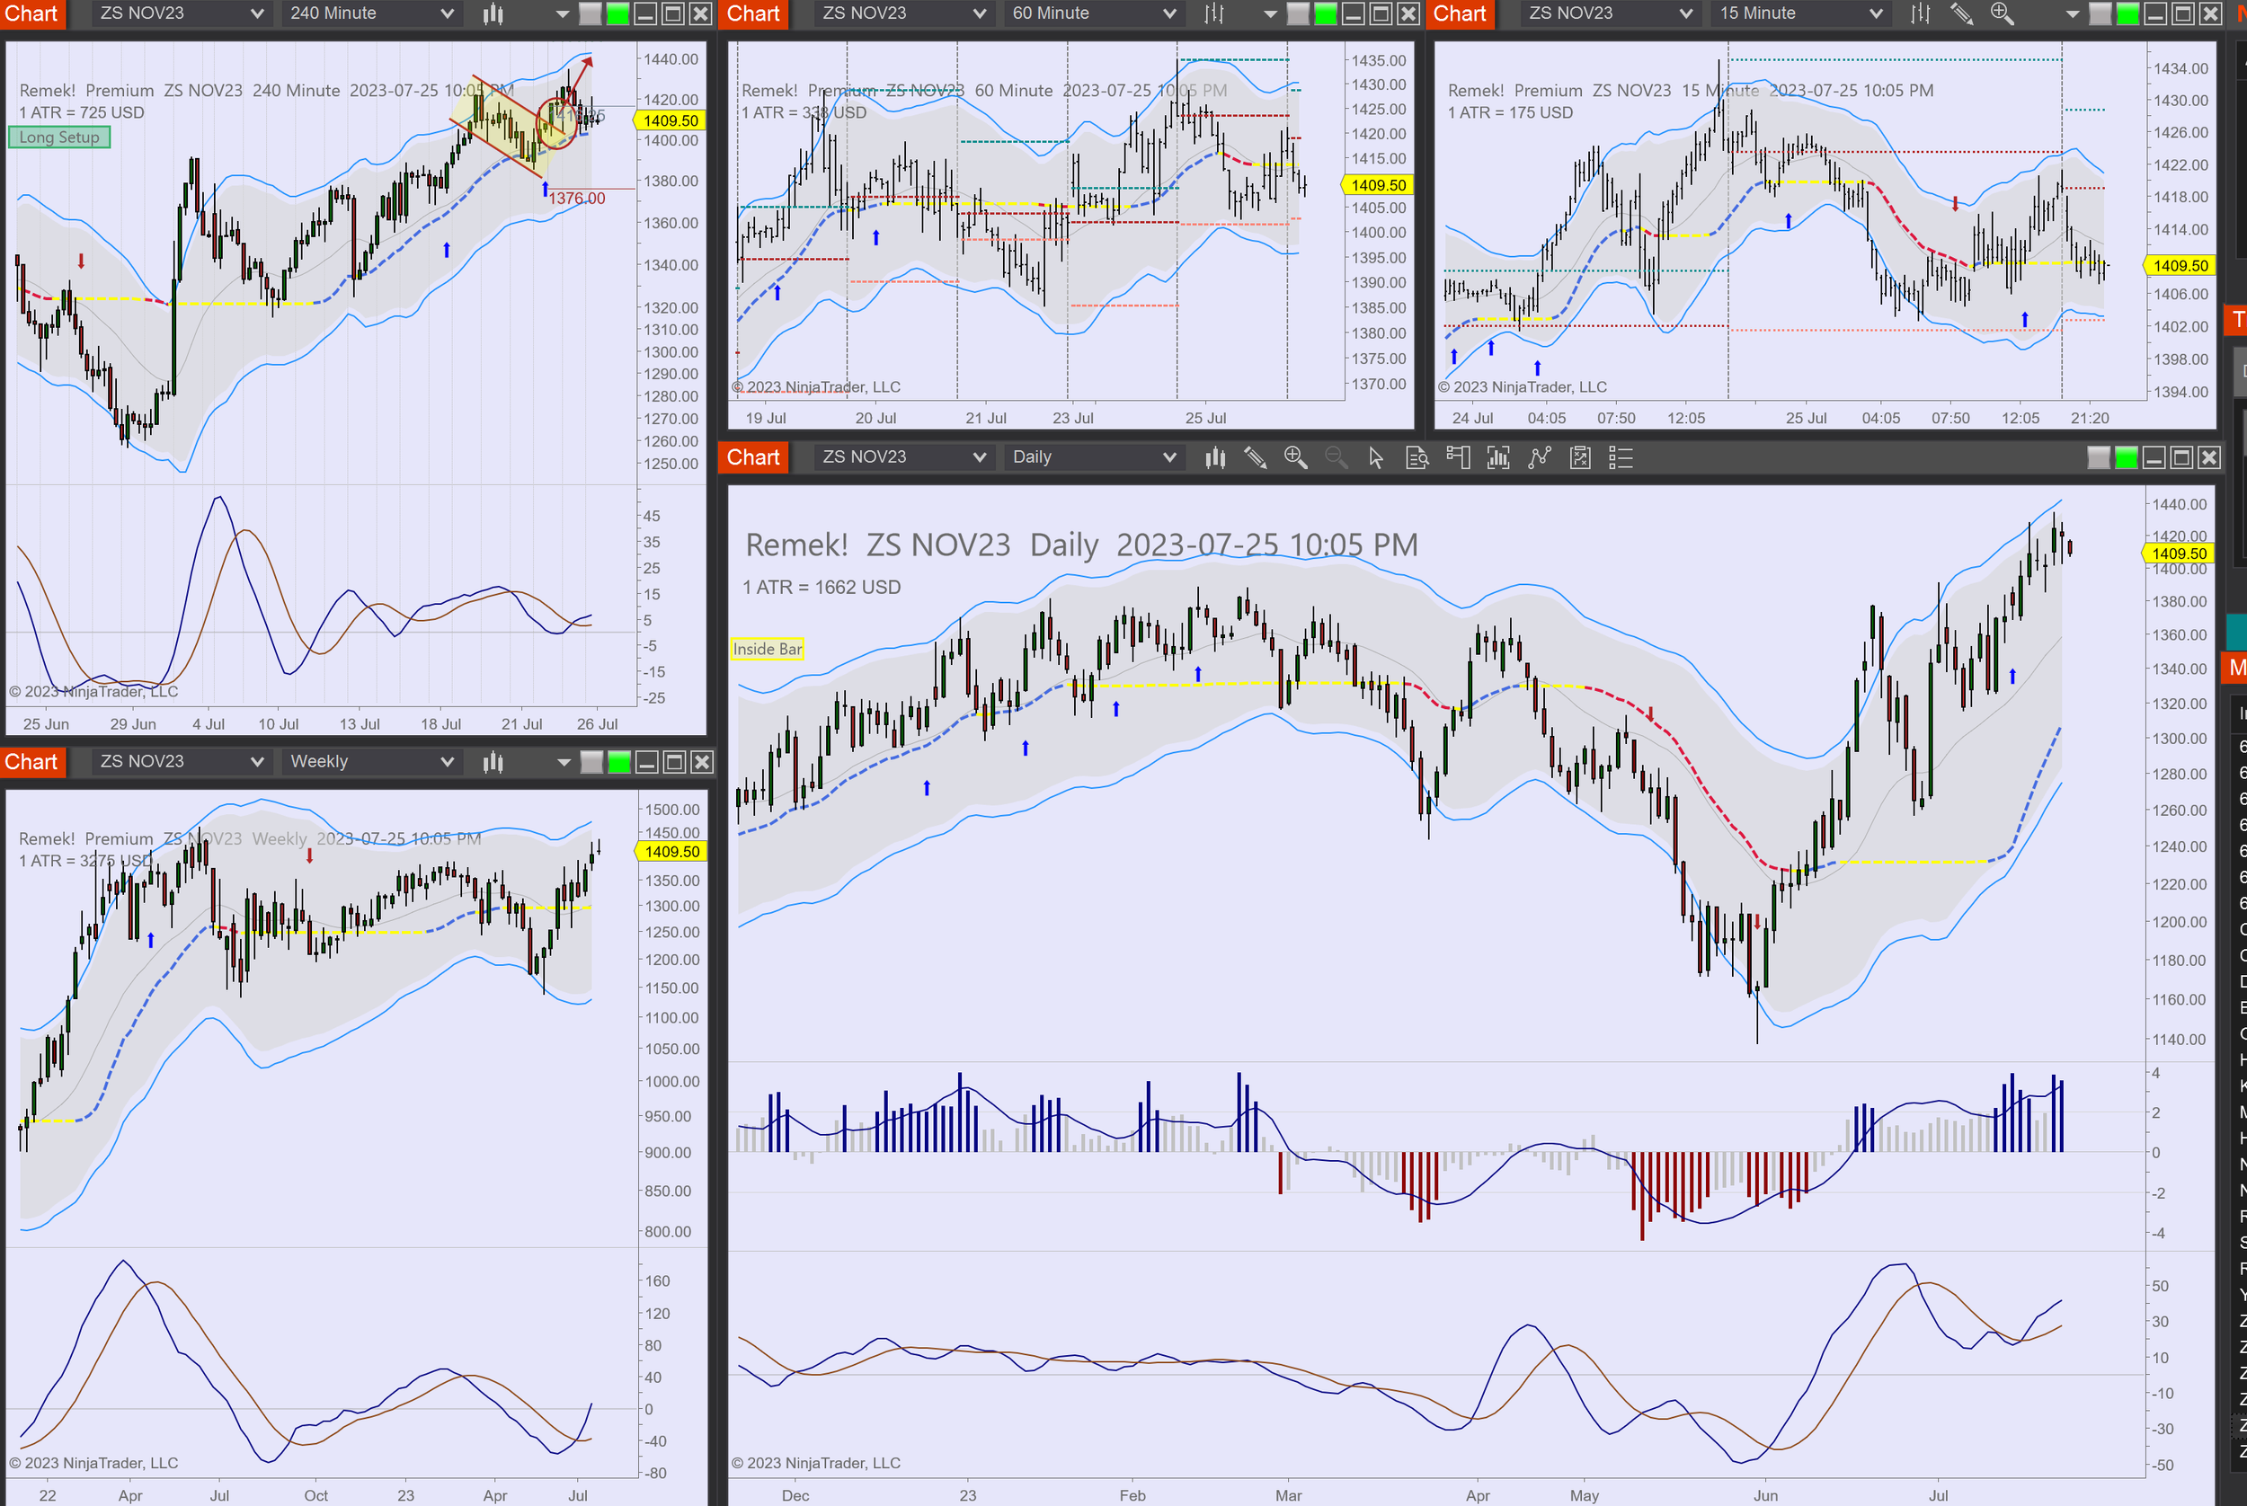
Task: Click the 1409.50 price marker on 15 Minute chart
Action: 2180,265
